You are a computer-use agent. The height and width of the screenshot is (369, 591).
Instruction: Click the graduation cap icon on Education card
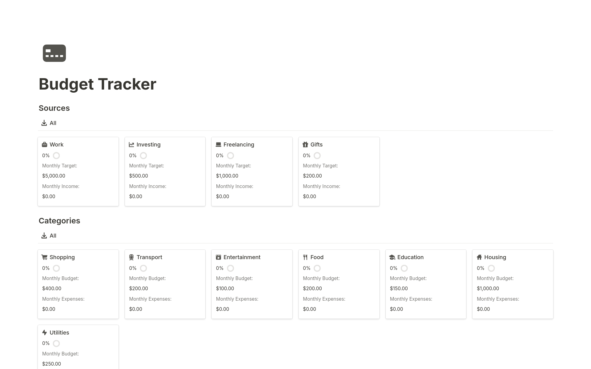pos(392,257)
